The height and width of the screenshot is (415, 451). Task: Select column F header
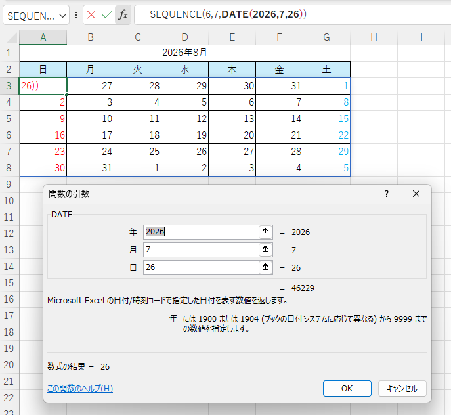(279, 37)
